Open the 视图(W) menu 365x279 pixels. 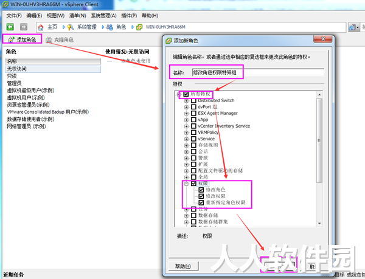pos(55,16)
